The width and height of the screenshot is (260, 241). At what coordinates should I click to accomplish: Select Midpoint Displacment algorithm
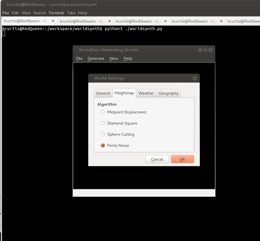pyautogui.click(x=103, y=112)
